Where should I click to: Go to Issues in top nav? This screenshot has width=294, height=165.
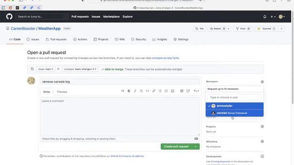(96, 16)
